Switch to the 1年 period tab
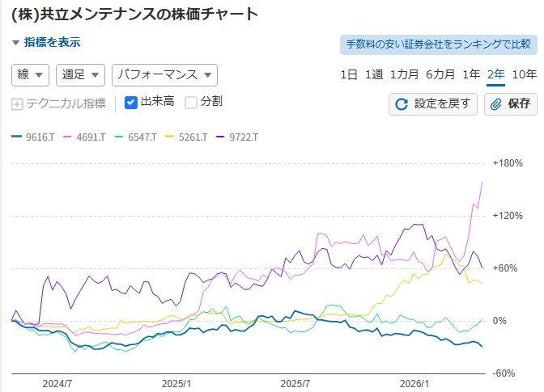This screenshot has width=544, height=392. tap(471, 74)
